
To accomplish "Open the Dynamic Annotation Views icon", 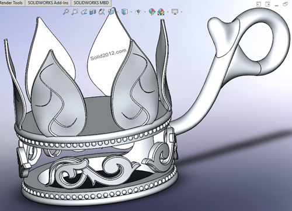I will click(x=102, y=12).
